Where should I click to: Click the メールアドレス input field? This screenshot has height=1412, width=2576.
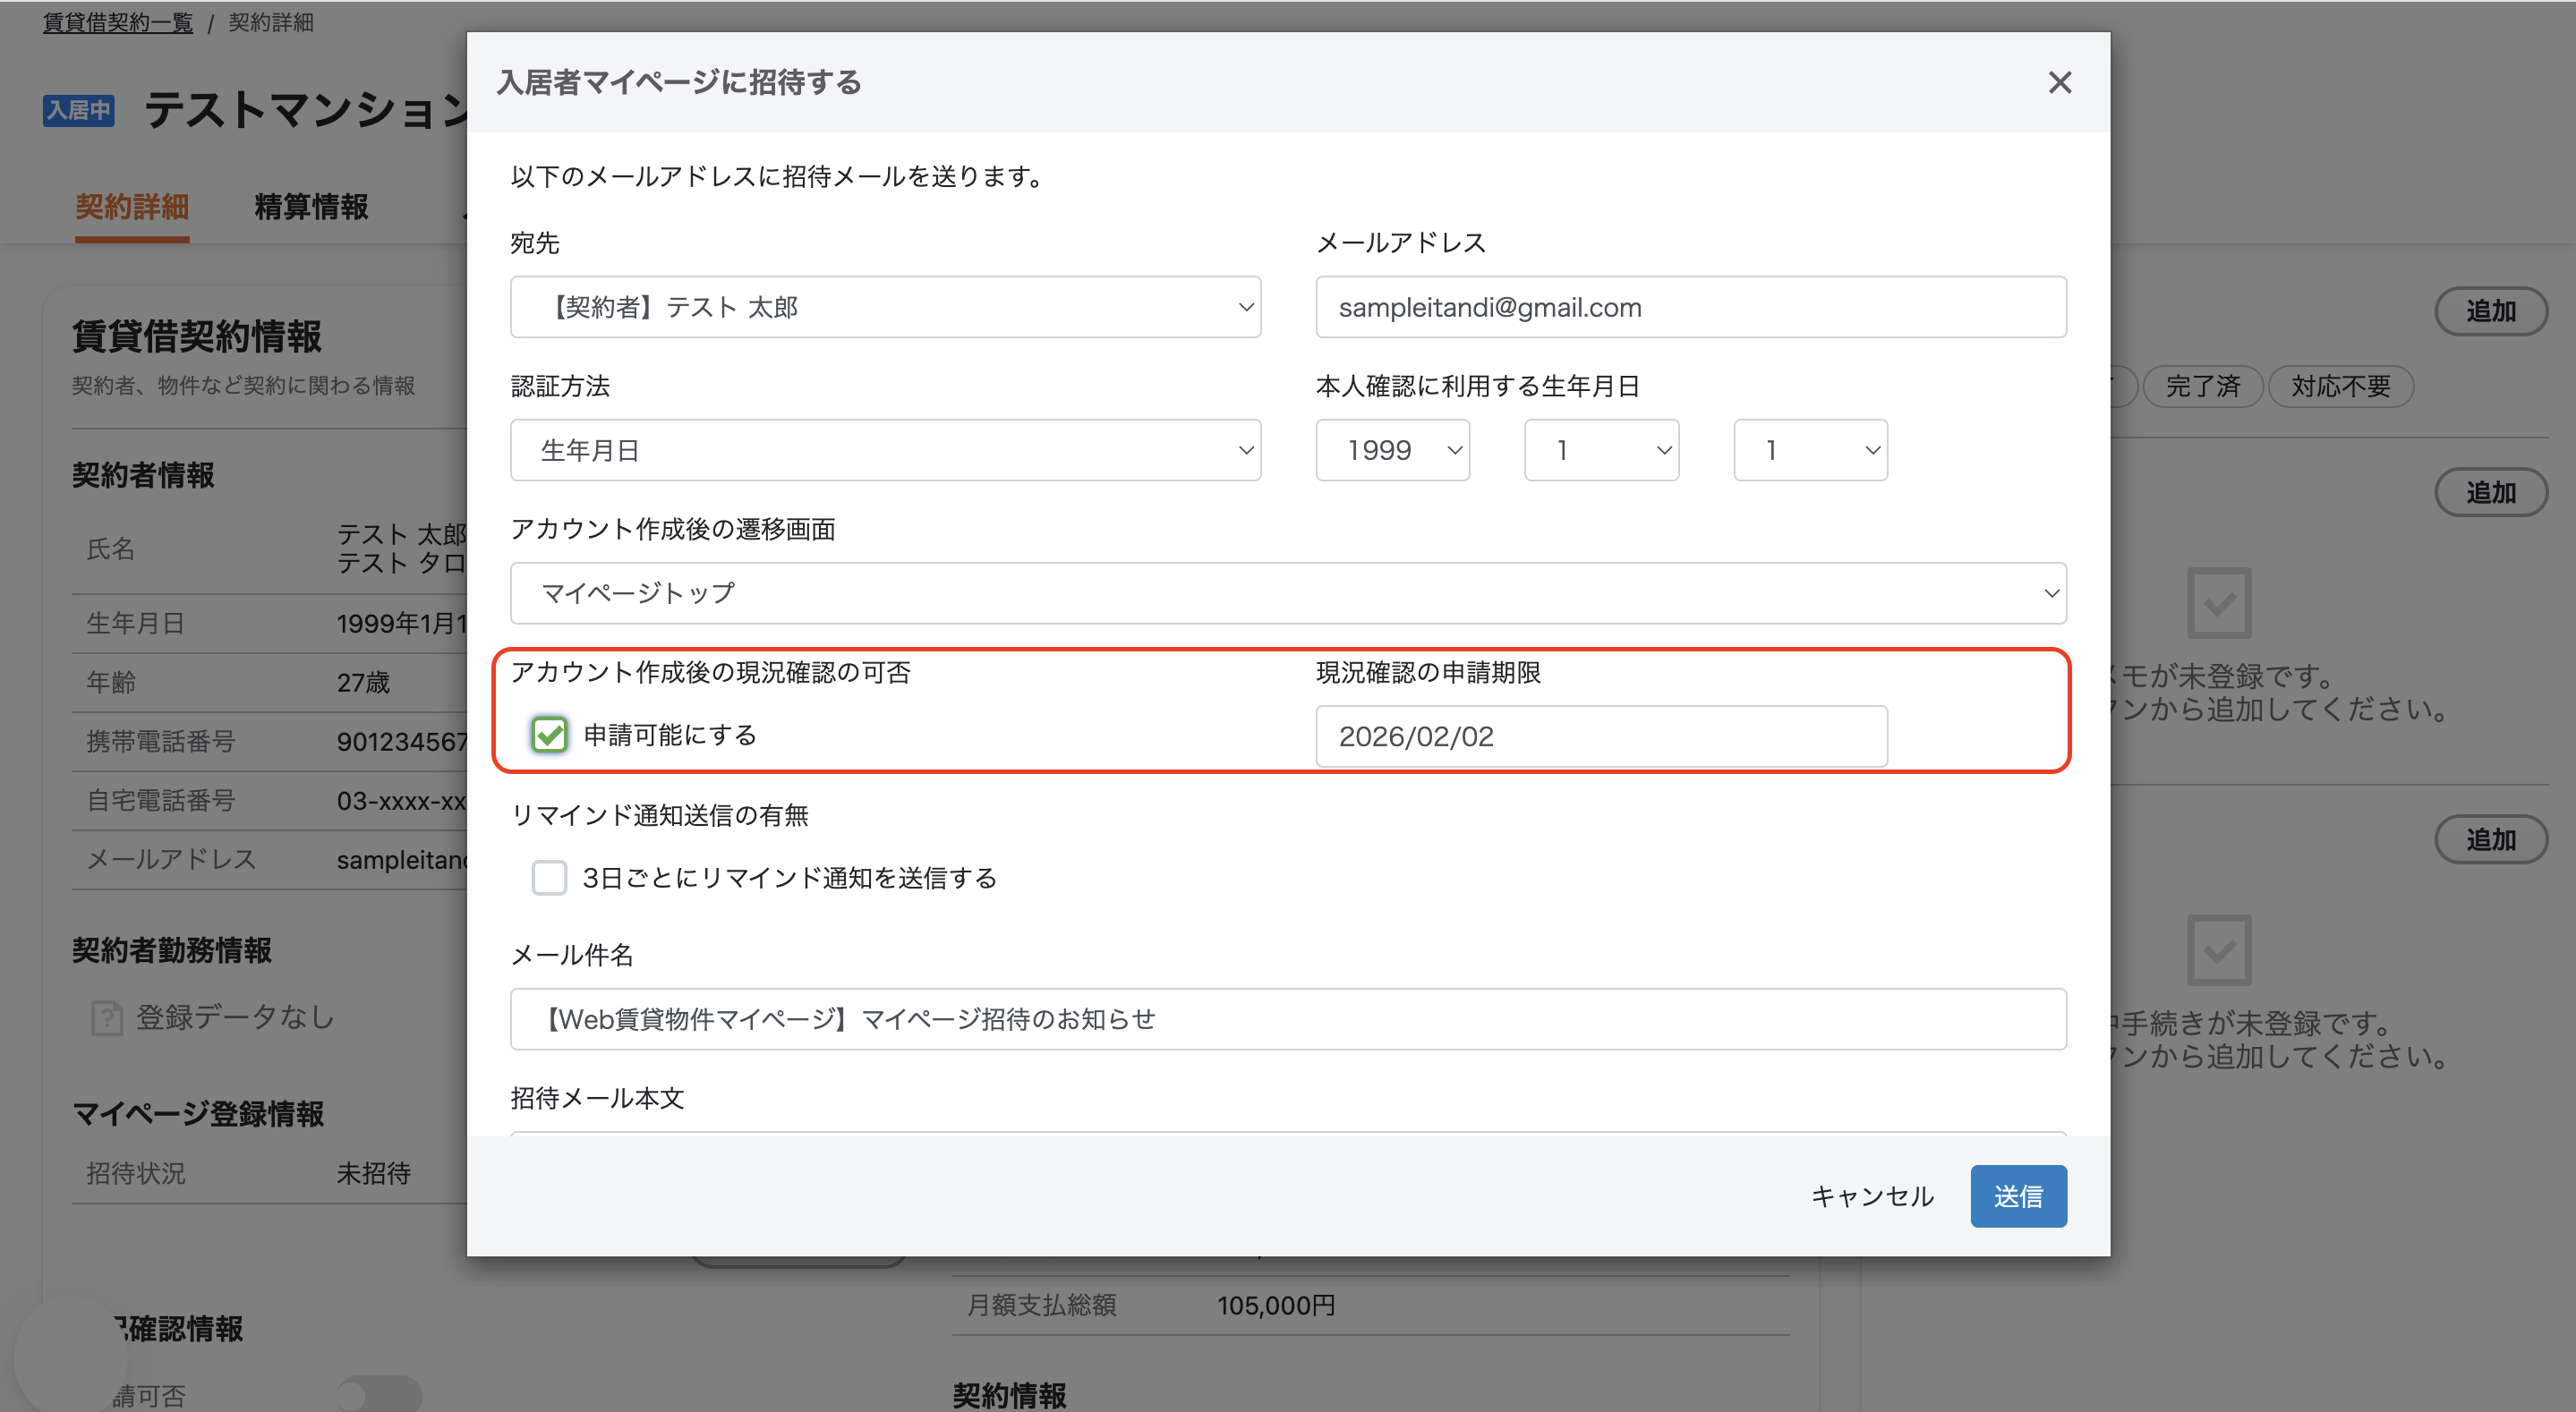click(x=1691, y=307)
